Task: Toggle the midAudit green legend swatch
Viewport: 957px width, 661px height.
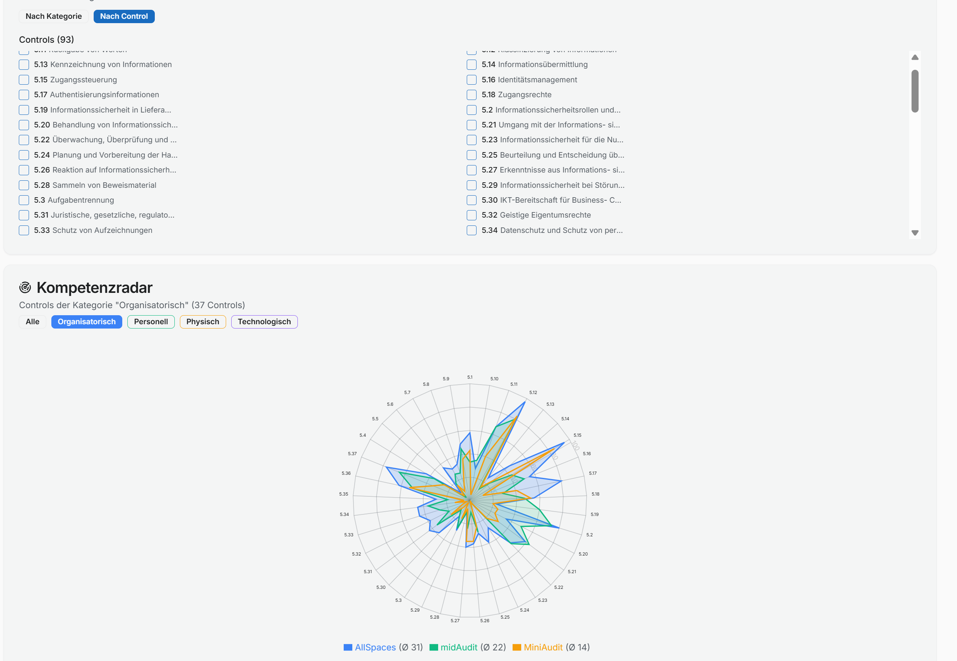Action: (x=433, y=647)
